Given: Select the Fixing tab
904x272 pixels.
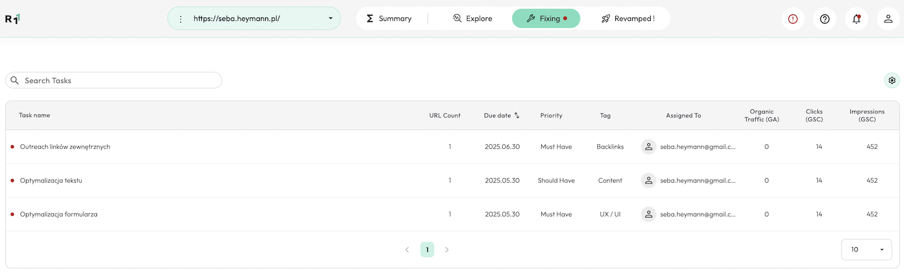Looking at the screenshot, I should pyautogui.click(x=545, y=19).
